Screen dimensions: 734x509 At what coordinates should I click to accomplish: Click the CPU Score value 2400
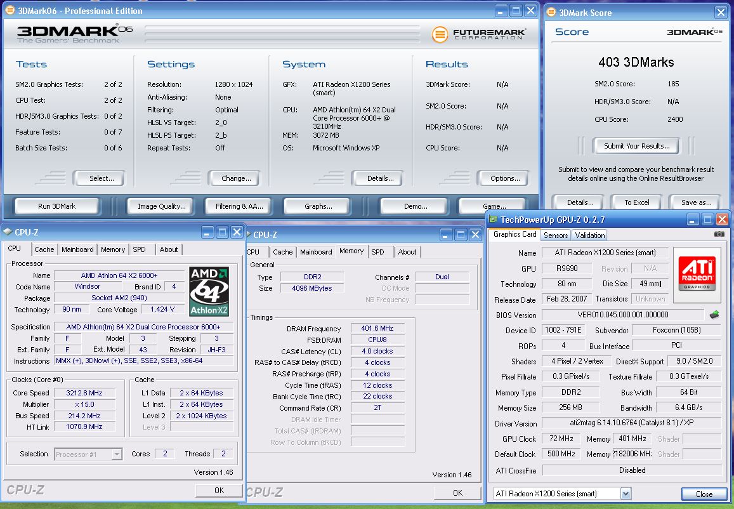pos(674,119)
